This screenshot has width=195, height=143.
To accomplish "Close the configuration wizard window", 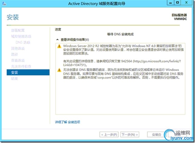I will [x=187, y=3].
